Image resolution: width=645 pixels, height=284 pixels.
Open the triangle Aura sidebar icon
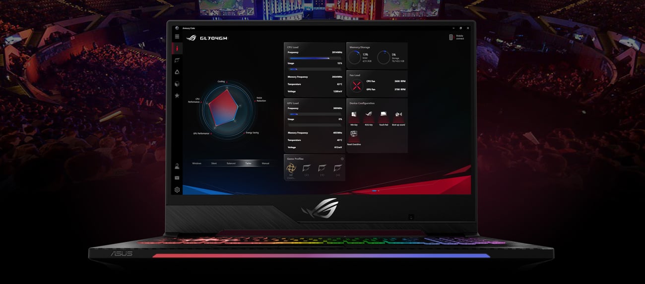coord(177,72)
